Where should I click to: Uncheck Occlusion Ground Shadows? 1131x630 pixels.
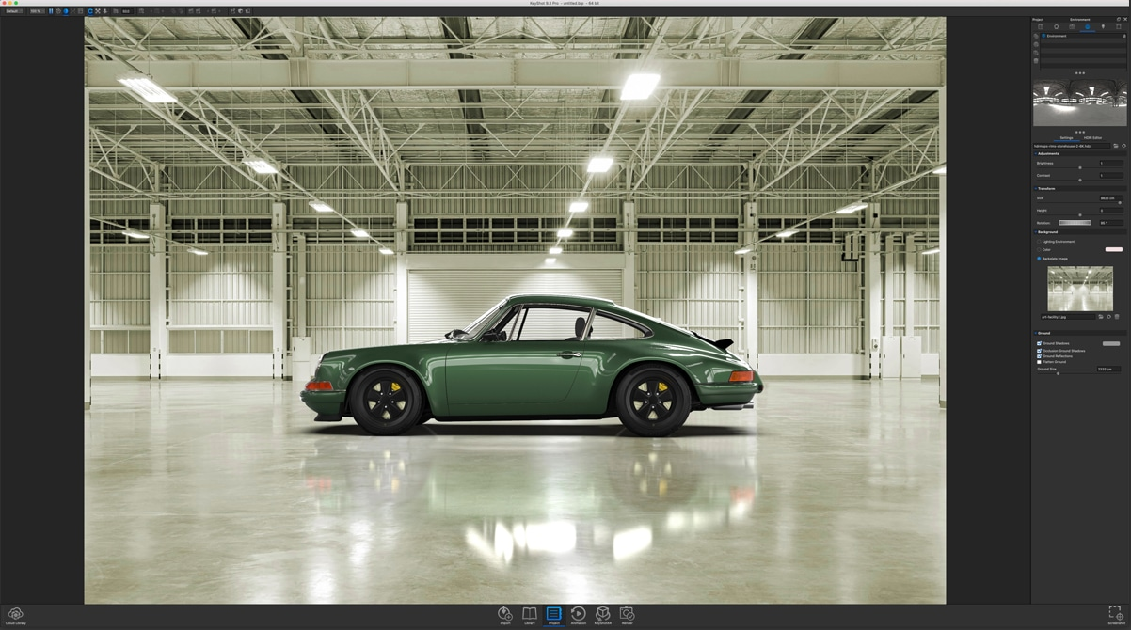coord(1039,351)
